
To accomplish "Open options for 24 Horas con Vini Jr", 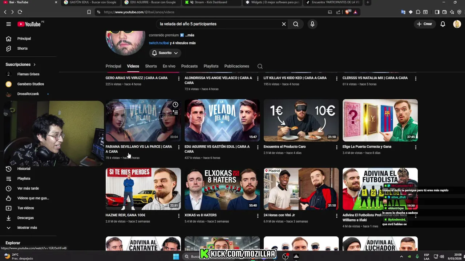I will pyautogui.click(x=336, y=216).
